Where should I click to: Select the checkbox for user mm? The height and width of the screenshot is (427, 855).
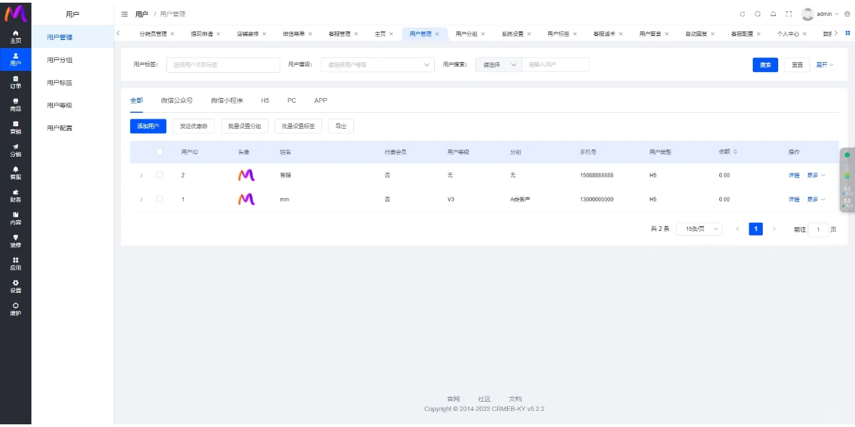(160, 199)
